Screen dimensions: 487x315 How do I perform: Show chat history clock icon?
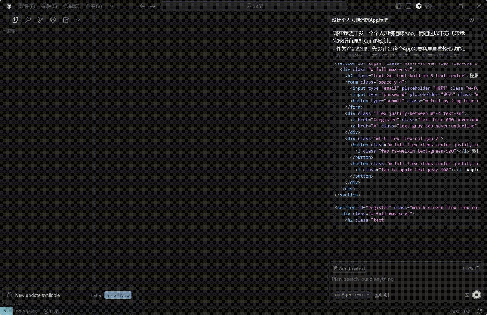[471, 20]
